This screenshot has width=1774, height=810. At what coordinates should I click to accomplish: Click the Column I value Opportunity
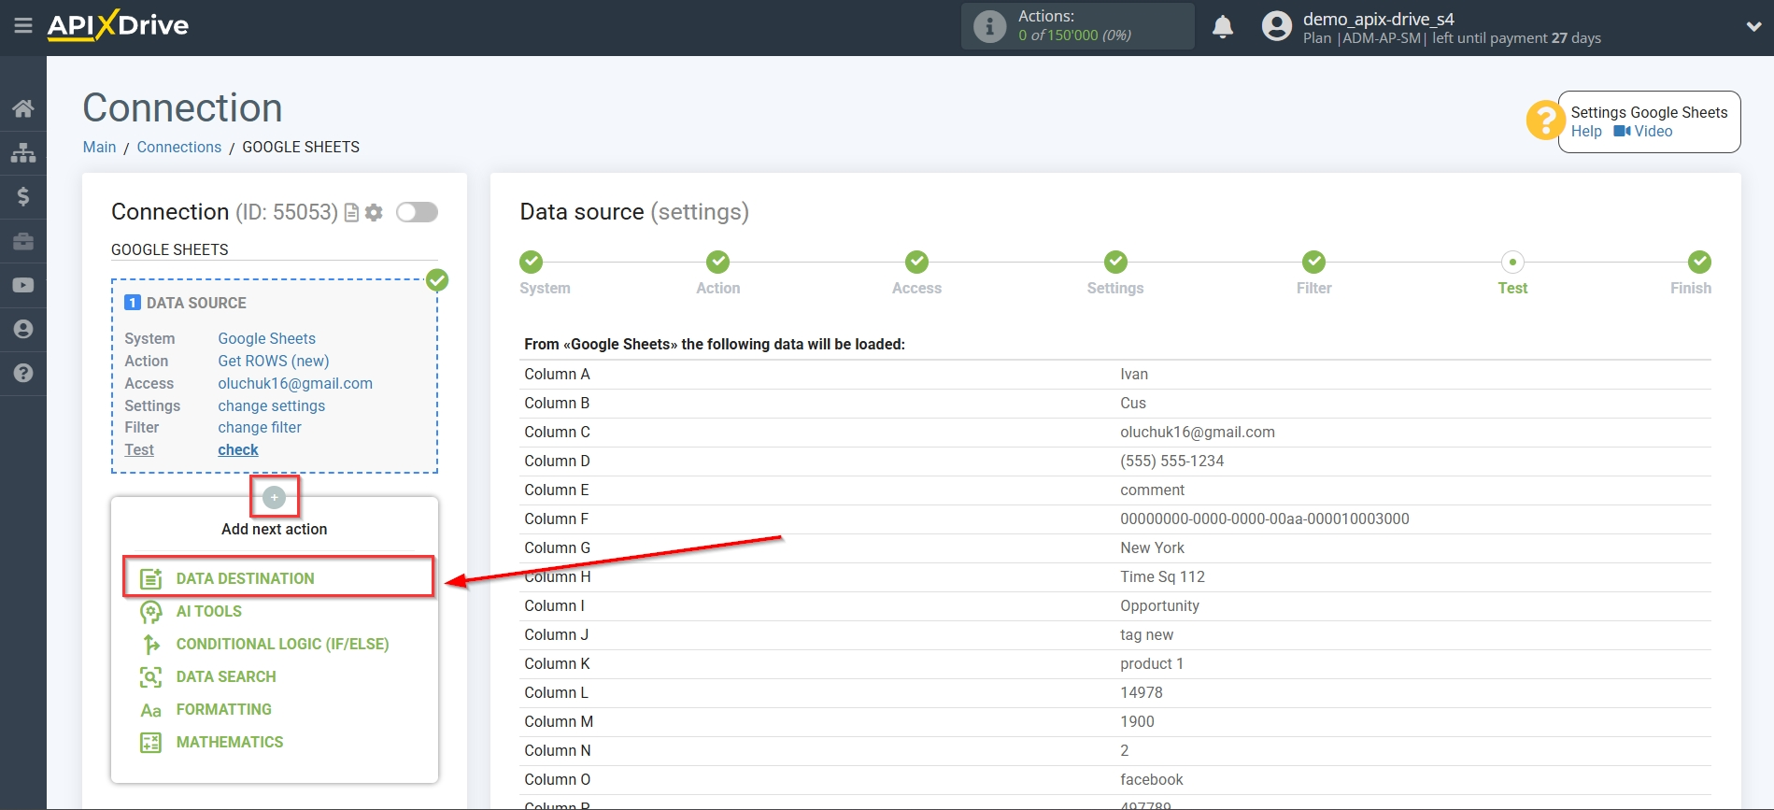pyautogui.click(x=1159, y=606)
